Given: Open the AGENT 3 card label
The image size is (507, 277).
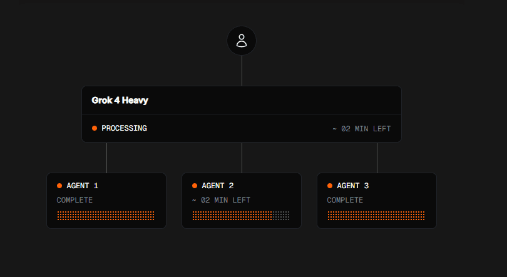Looking at the screenshot, I should (x=352, y=186).
